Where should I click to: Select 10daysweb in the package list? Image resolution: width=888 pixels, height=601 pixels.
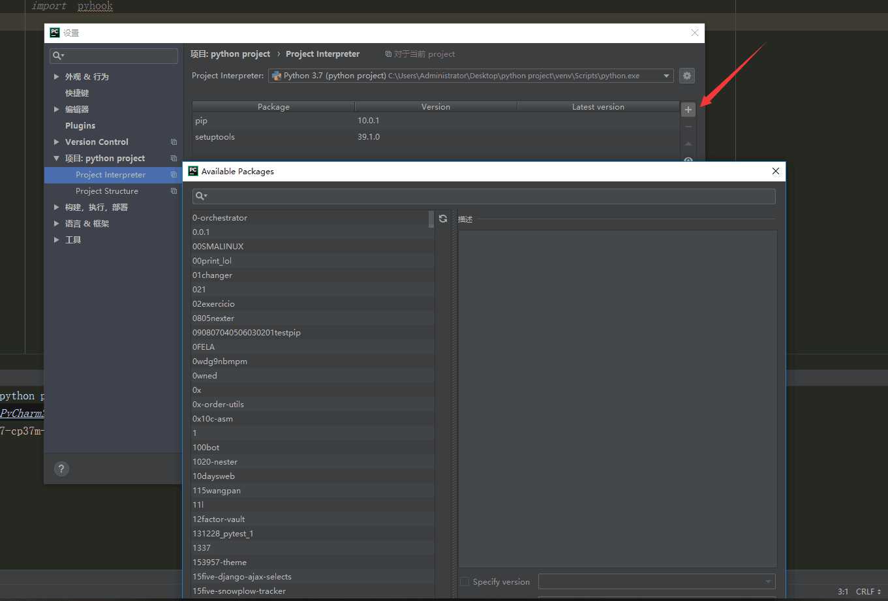313,476
